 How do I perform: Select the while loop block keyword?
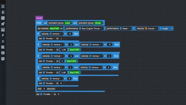click(39, 23)
